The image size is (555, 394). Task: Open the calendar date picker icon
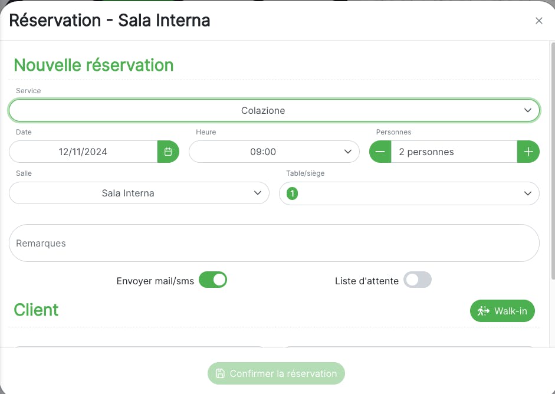click(168, 152)
